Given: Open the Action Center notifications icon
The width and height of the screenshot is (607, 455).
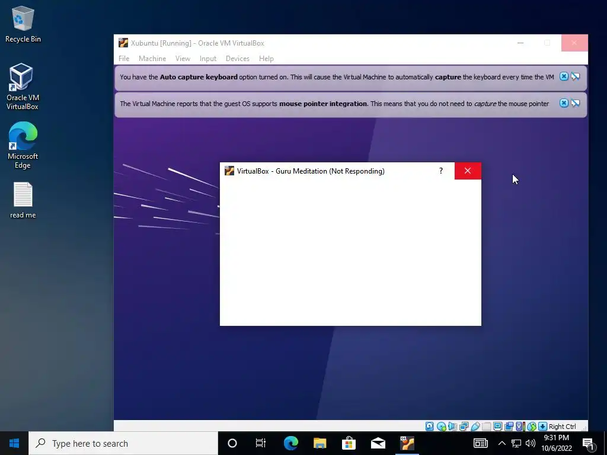Looking at the screenshot, I should 588,443.
